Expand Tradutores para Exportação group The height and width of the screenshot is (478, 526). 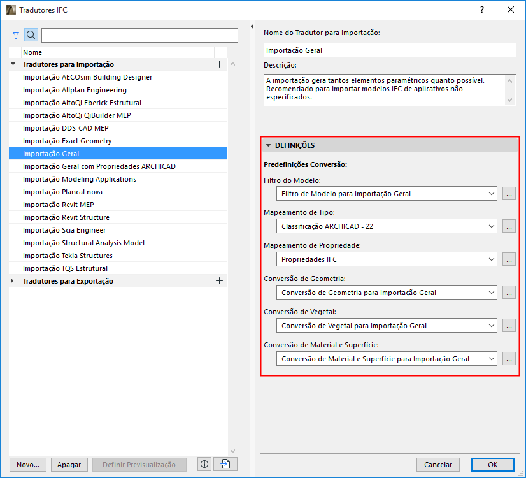point(12,280)
